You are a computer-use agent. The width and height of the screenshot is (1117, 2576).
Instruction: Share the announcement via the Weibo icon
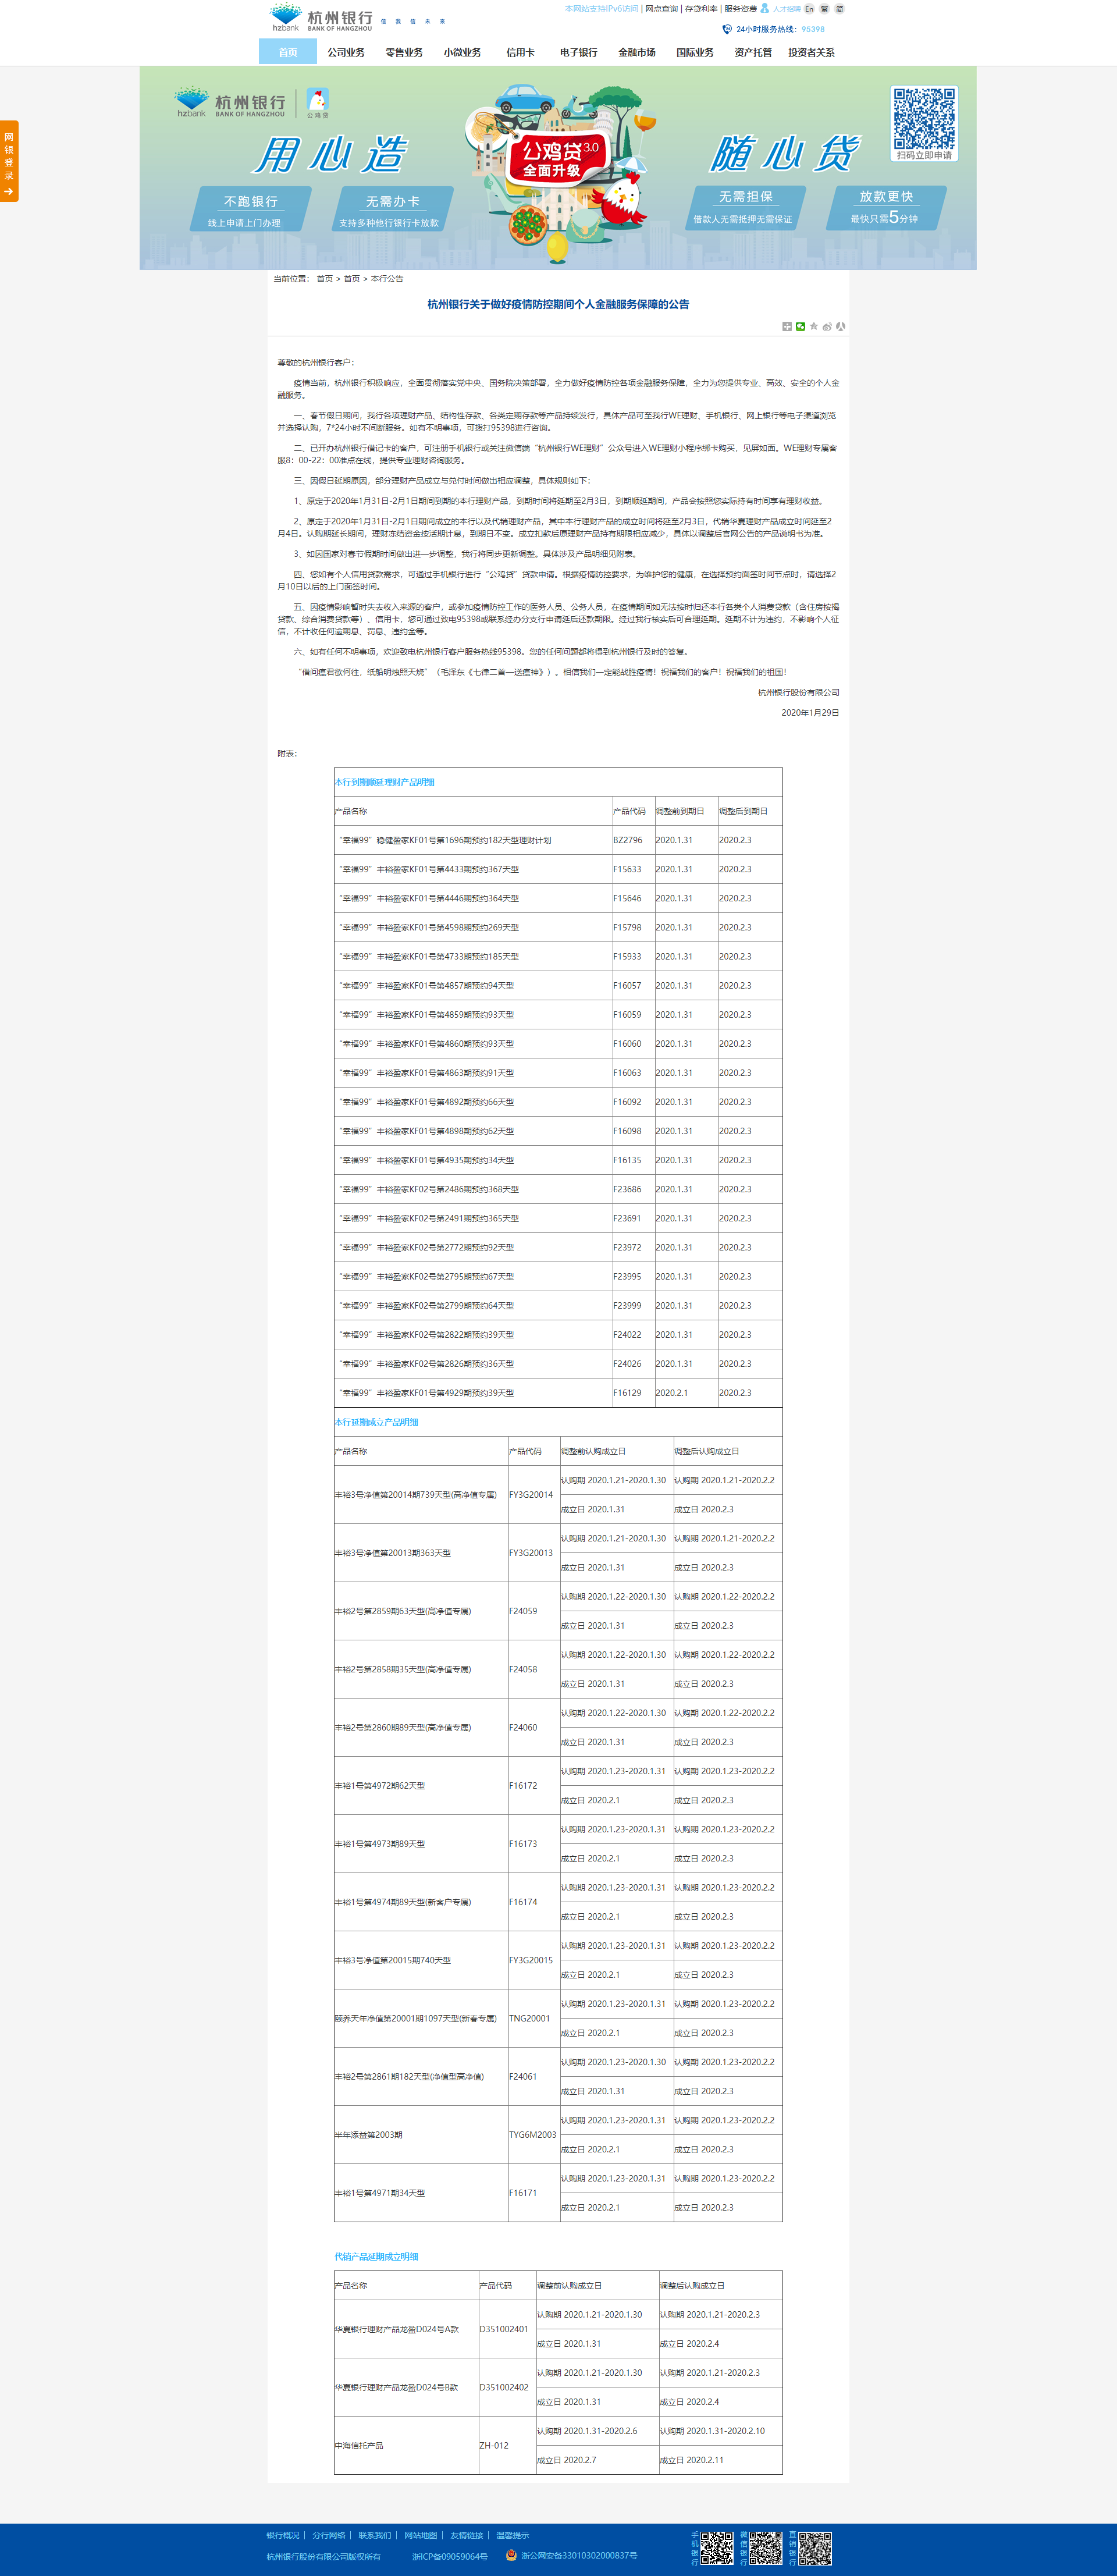(x=827, y=326)
